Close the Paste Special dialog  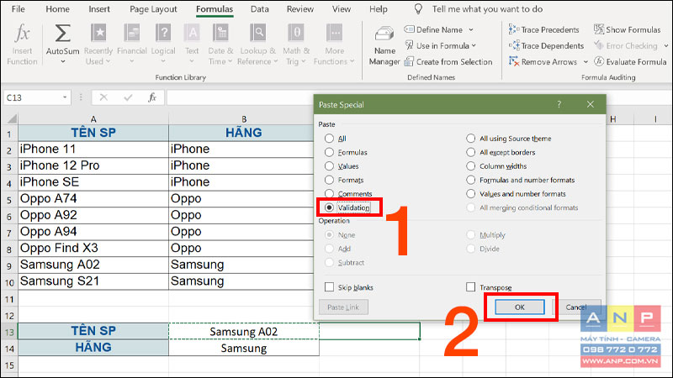pyautogui.click(x=591, y=104)
